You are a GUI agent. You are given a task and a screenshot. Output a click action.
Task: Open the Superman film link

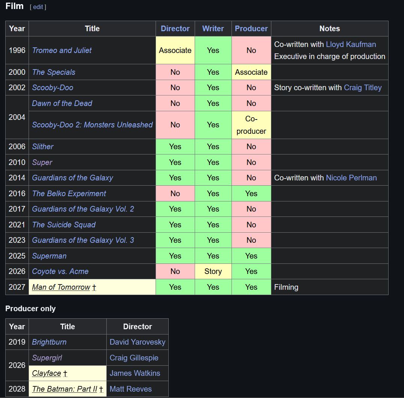(x=49, y=256)
